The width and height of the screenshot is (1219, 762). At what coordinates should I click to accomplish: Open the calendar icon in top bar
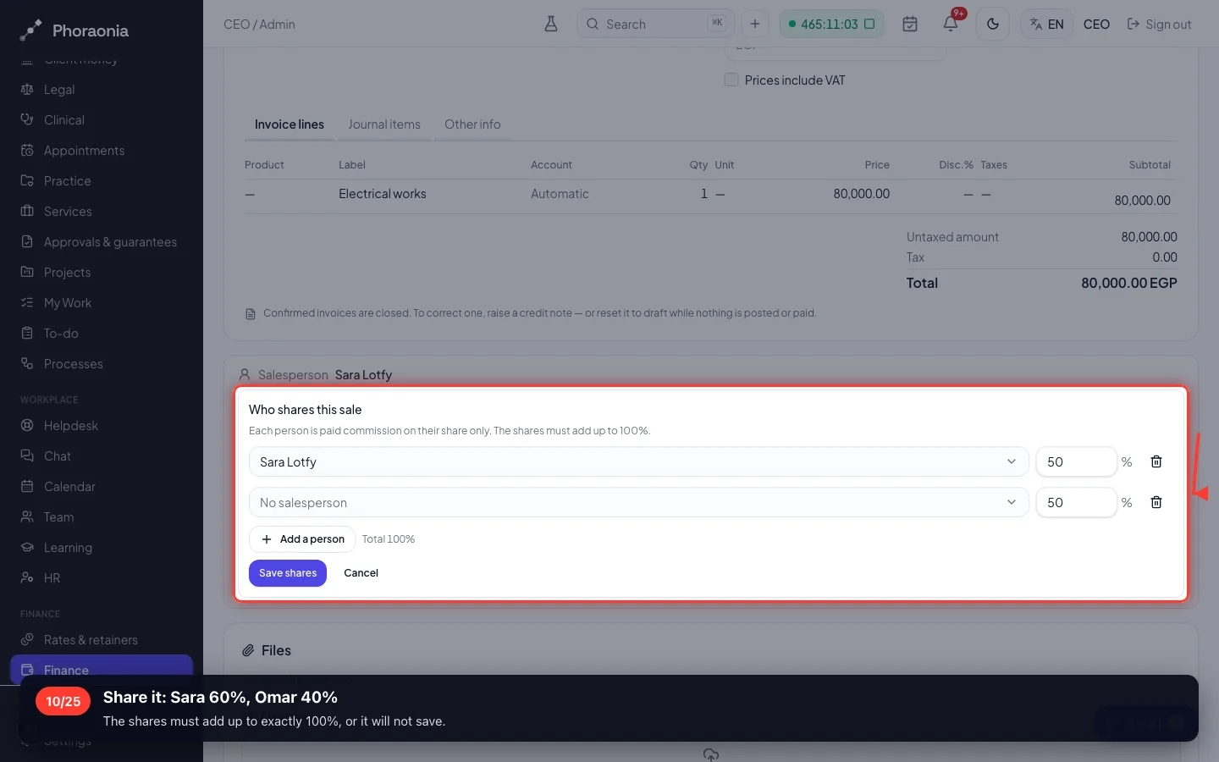[x=910, y=24]
